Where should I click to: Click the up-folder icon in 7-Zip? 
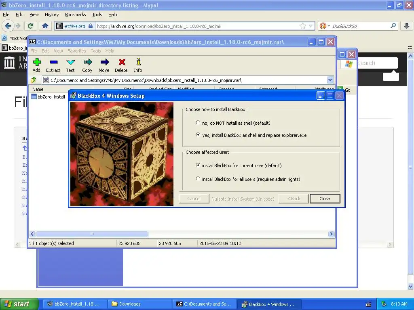(34, 80)
